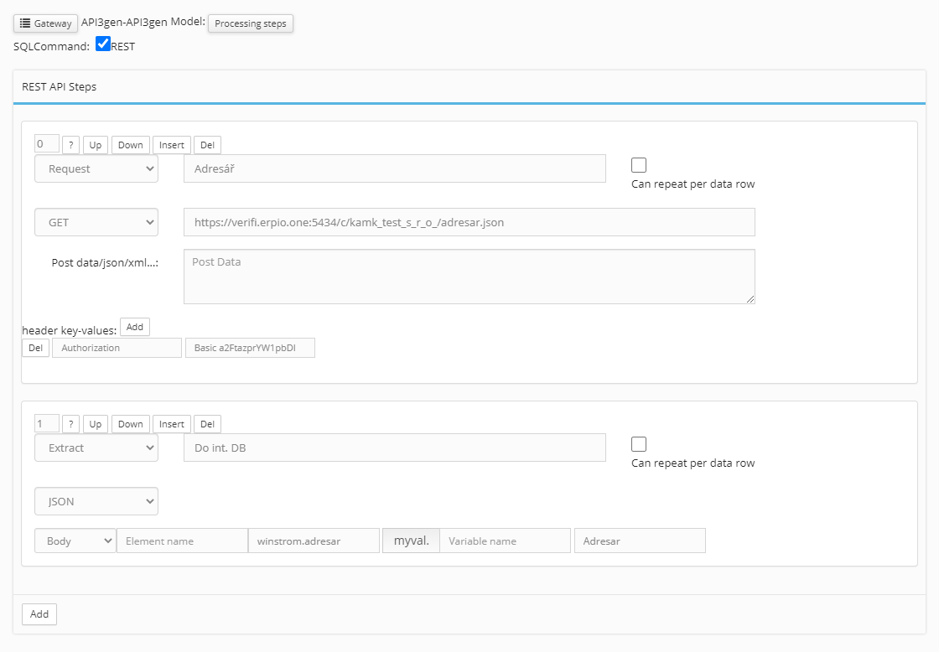Enable repeat per data row for Extract step

coord(639,444)
